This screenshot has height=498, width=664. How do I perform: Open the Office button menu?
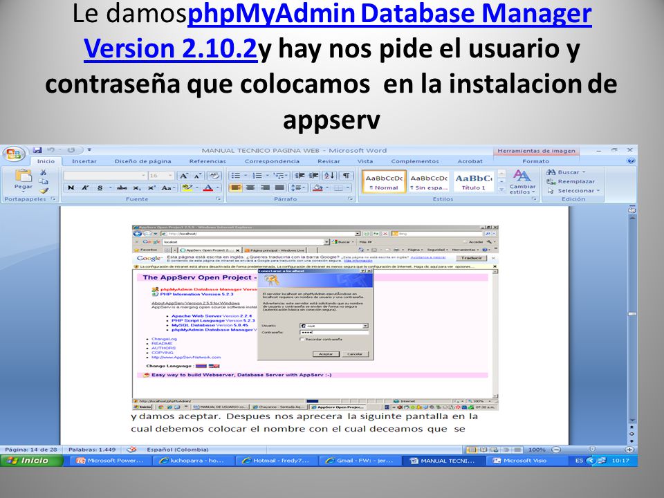click(x=14, y=154)
